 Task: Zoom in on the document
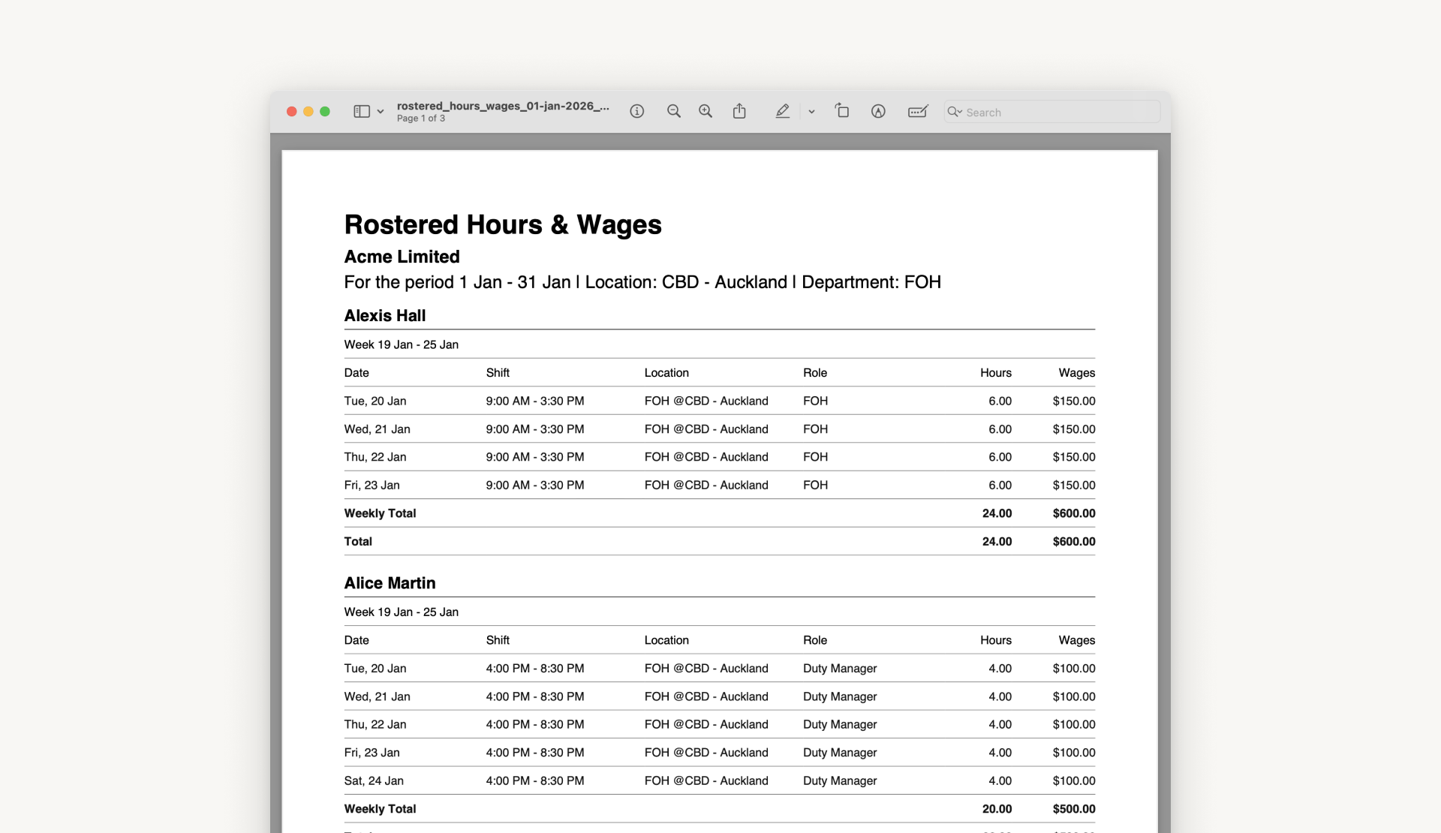point(705,111)
